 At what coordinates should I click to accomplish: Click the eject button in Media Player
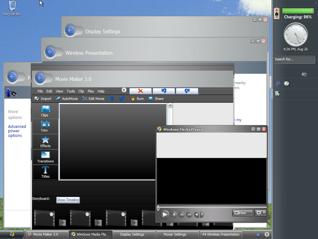click(x=174, y=214)
